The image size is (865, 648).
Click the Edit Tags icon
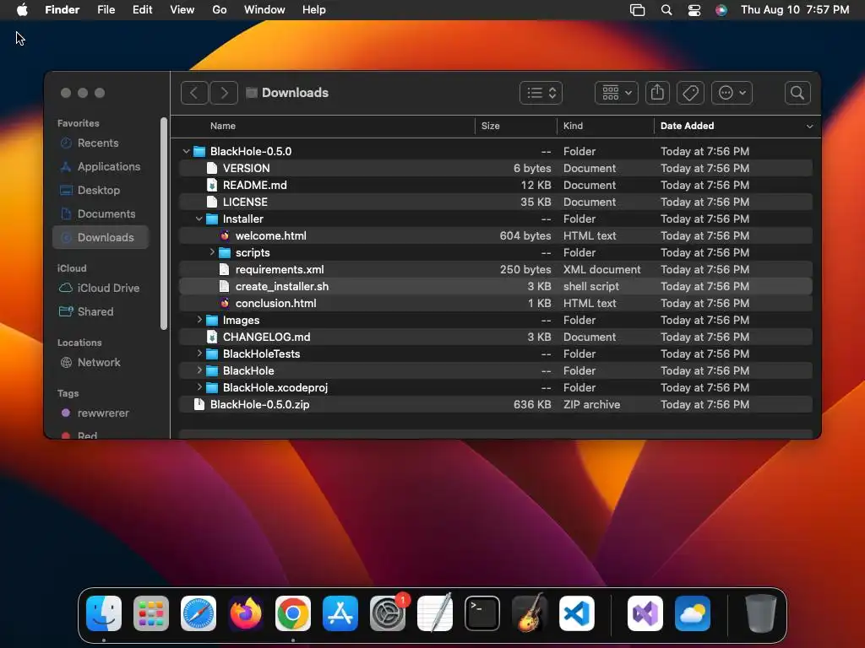click(690, 93)
